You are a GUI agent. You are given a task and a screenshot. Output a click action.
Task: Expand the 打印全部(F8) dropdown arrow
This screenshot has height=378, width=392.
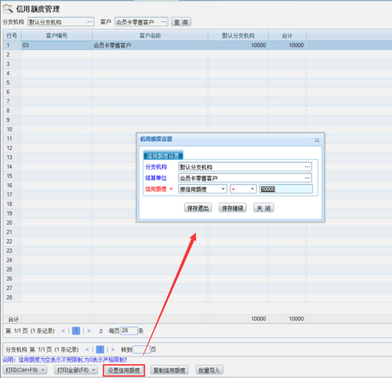(x=94, y=370)
